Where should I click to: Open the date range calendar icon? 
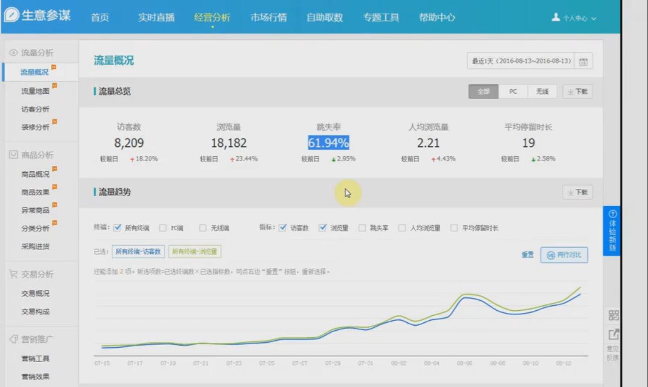(583, 61)
